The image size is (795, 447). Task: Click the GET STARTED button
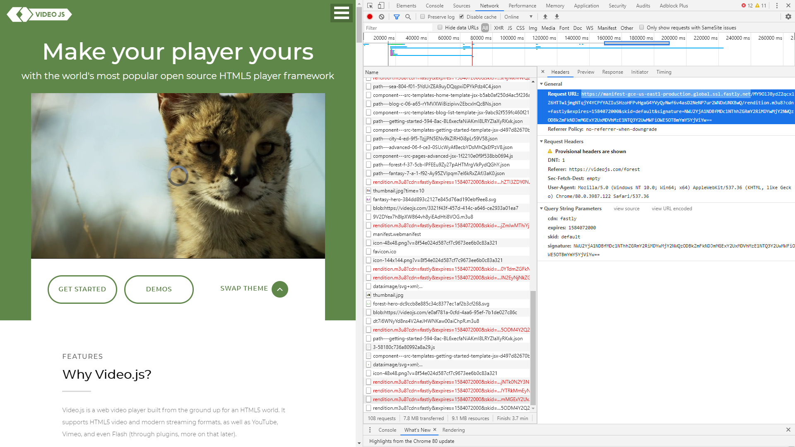(82, 289)
